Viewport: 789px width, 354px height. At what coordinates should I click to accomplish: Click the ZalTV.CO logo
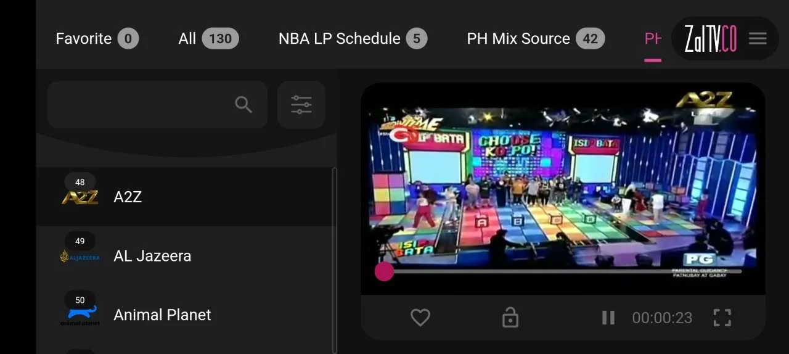click(711, 38)
